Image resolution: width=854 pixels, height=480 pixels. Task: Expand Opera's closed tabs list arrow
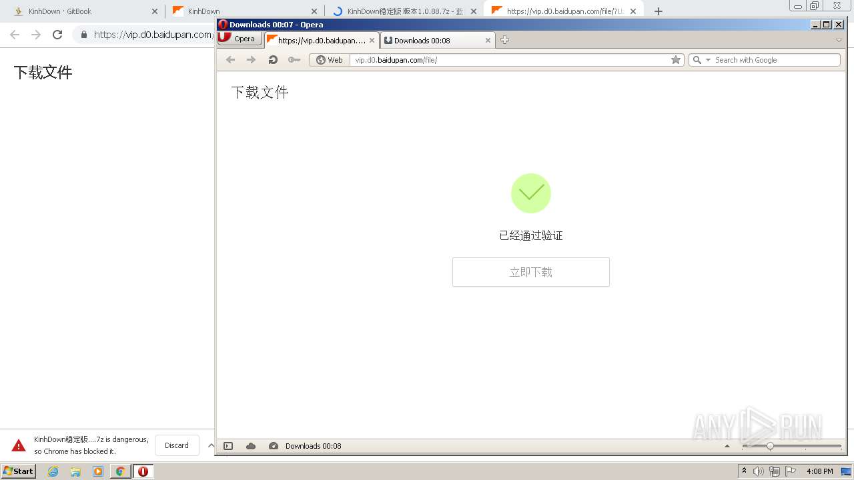tap(839, 40)
